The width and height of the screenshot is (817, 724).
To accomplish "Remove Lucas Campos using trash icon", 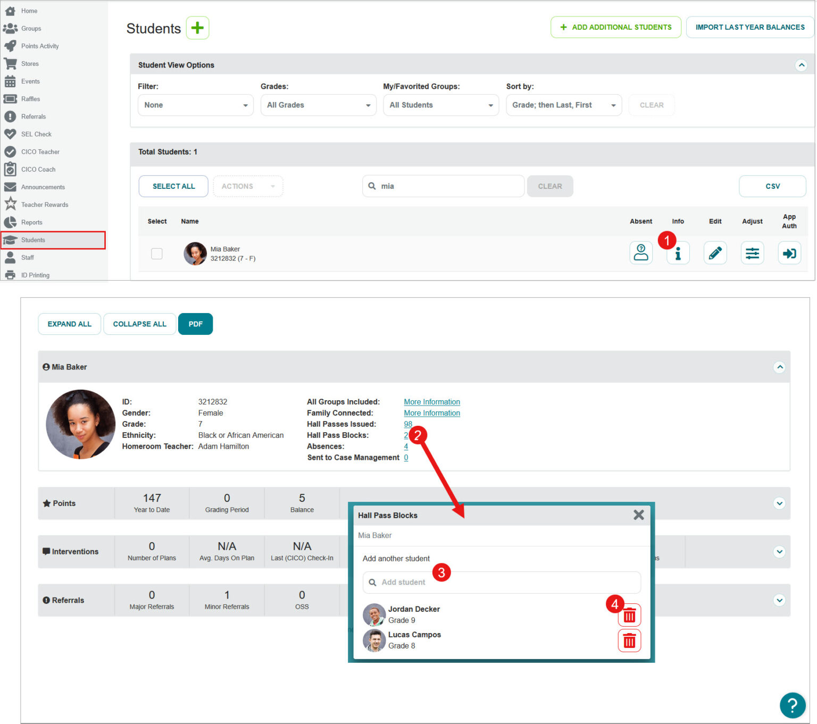I will tap(629, 641).
